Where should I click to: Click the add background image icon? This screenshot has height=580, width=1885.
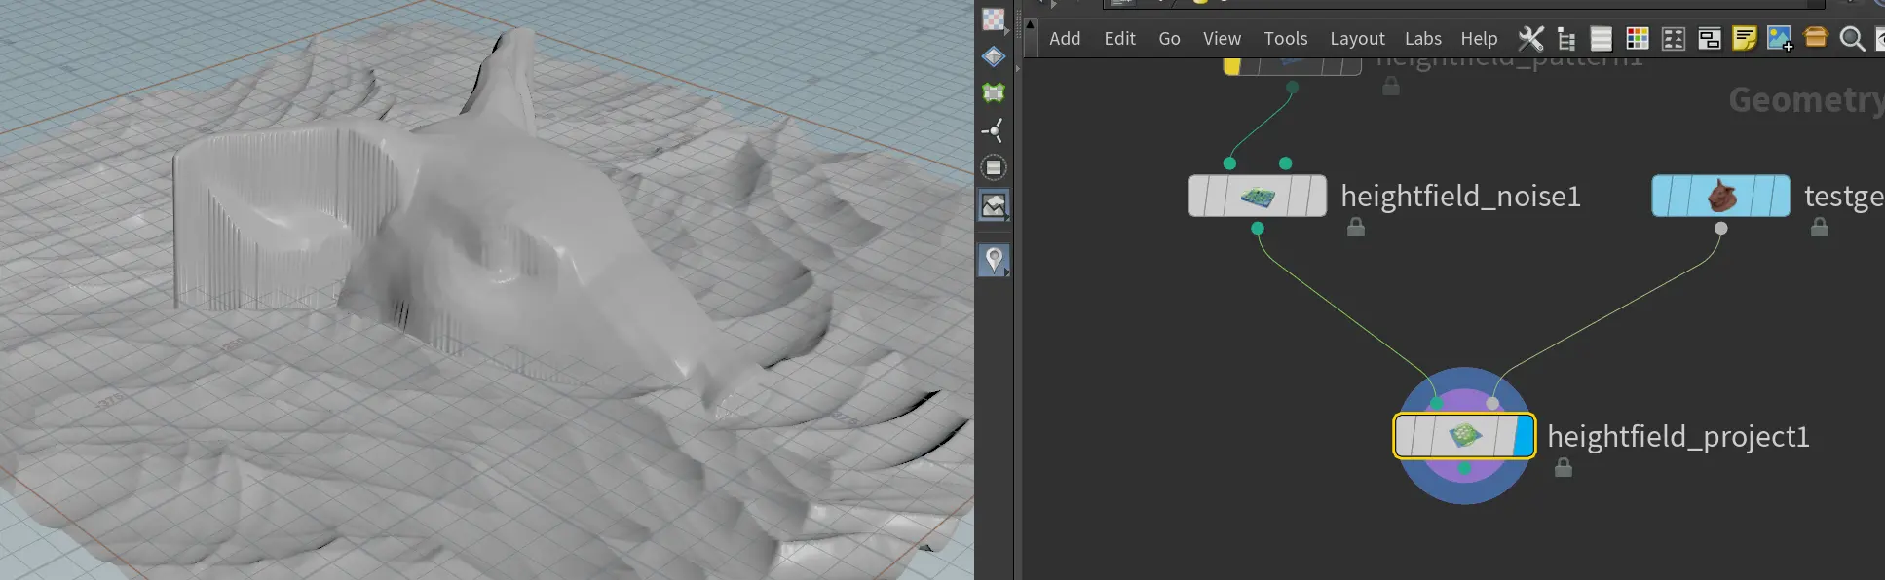pos(1780,38)
